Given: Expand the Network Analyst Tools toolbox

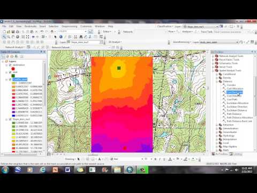Looking at the screenshot, I should [213, 56].
